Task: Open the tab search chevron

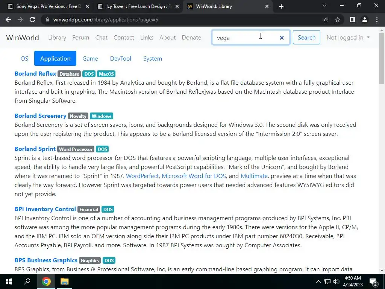Action: [324, 5]
